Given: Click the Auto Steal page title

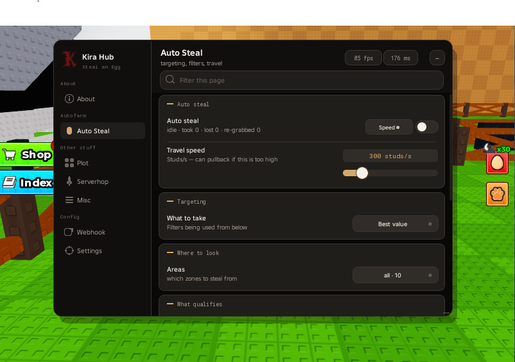Looking at the screenshot, I should (x=181, y=53).
